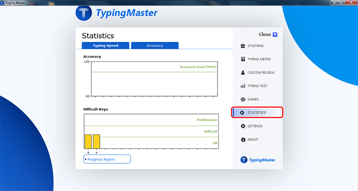Select STATISTICS in the sidebar

pyautogui.click(x=257, y=113)
